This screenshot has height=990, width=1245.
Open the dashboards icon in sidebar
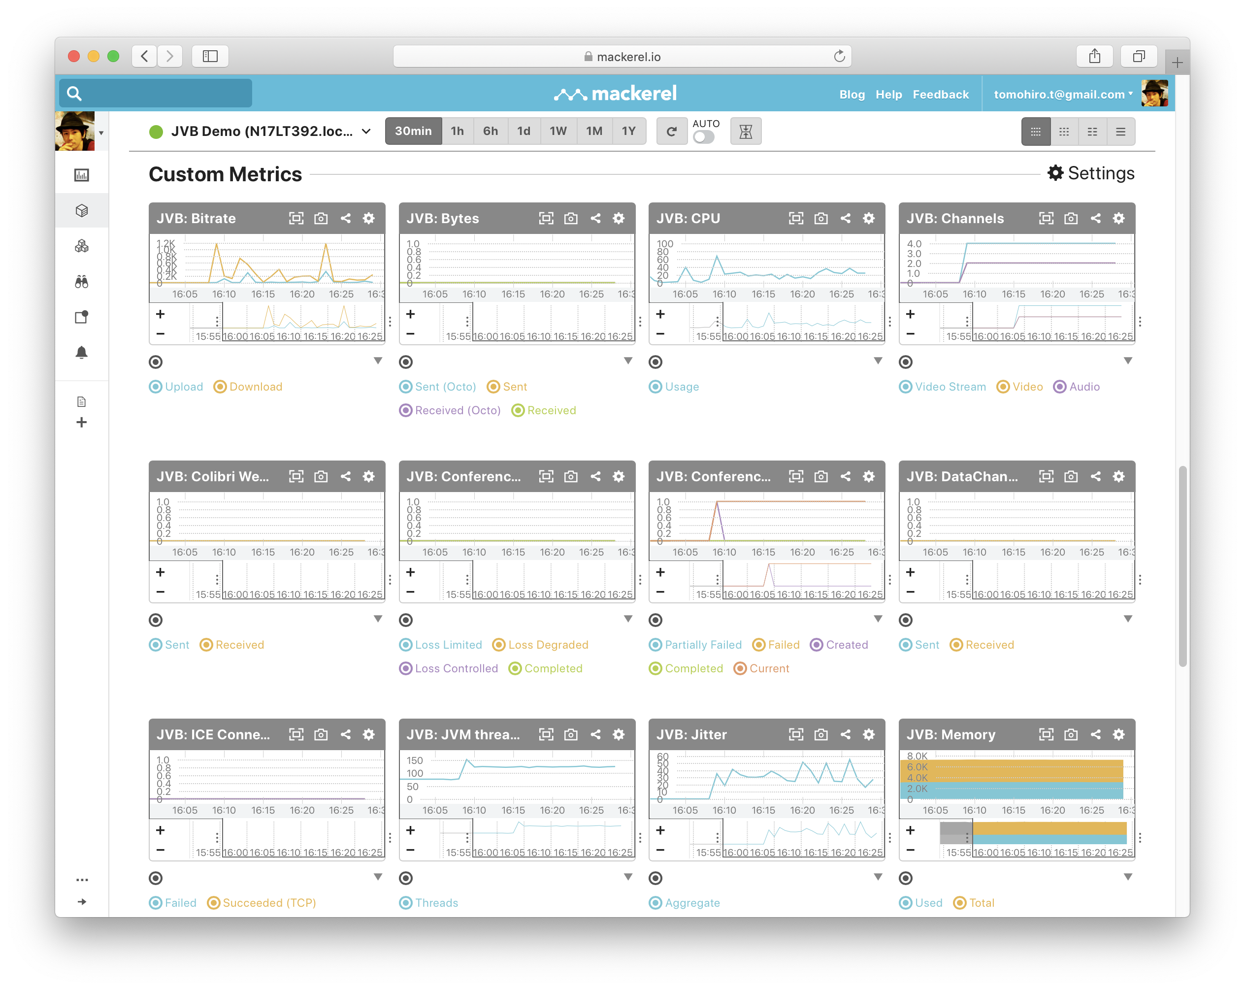pyautogui.click(x=81, y=175)
